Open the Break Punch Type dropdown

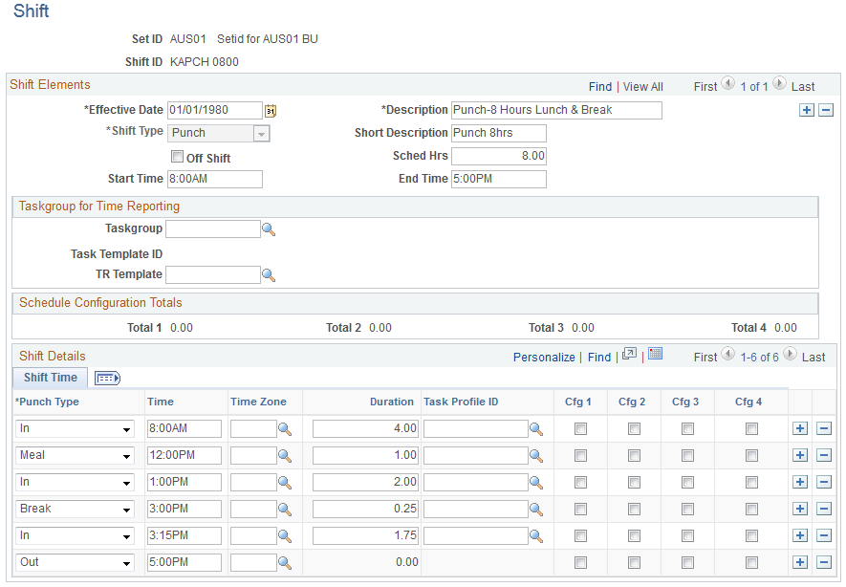point(75,510)
